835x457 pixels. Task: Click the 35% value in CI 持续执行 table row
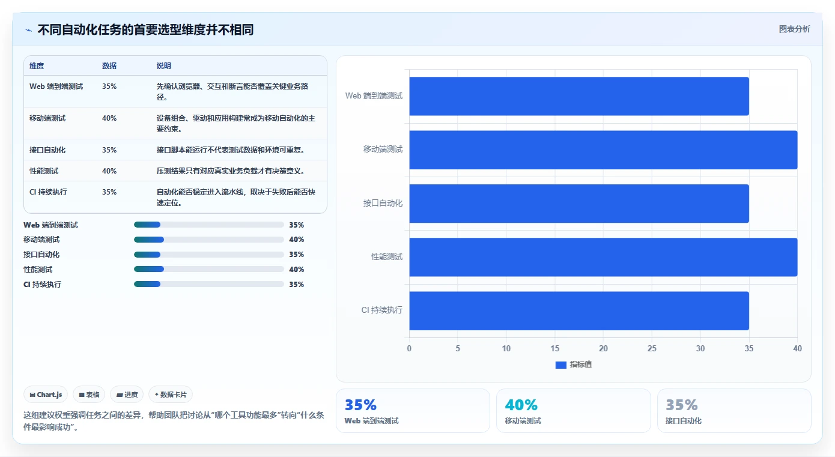[109, 192]
